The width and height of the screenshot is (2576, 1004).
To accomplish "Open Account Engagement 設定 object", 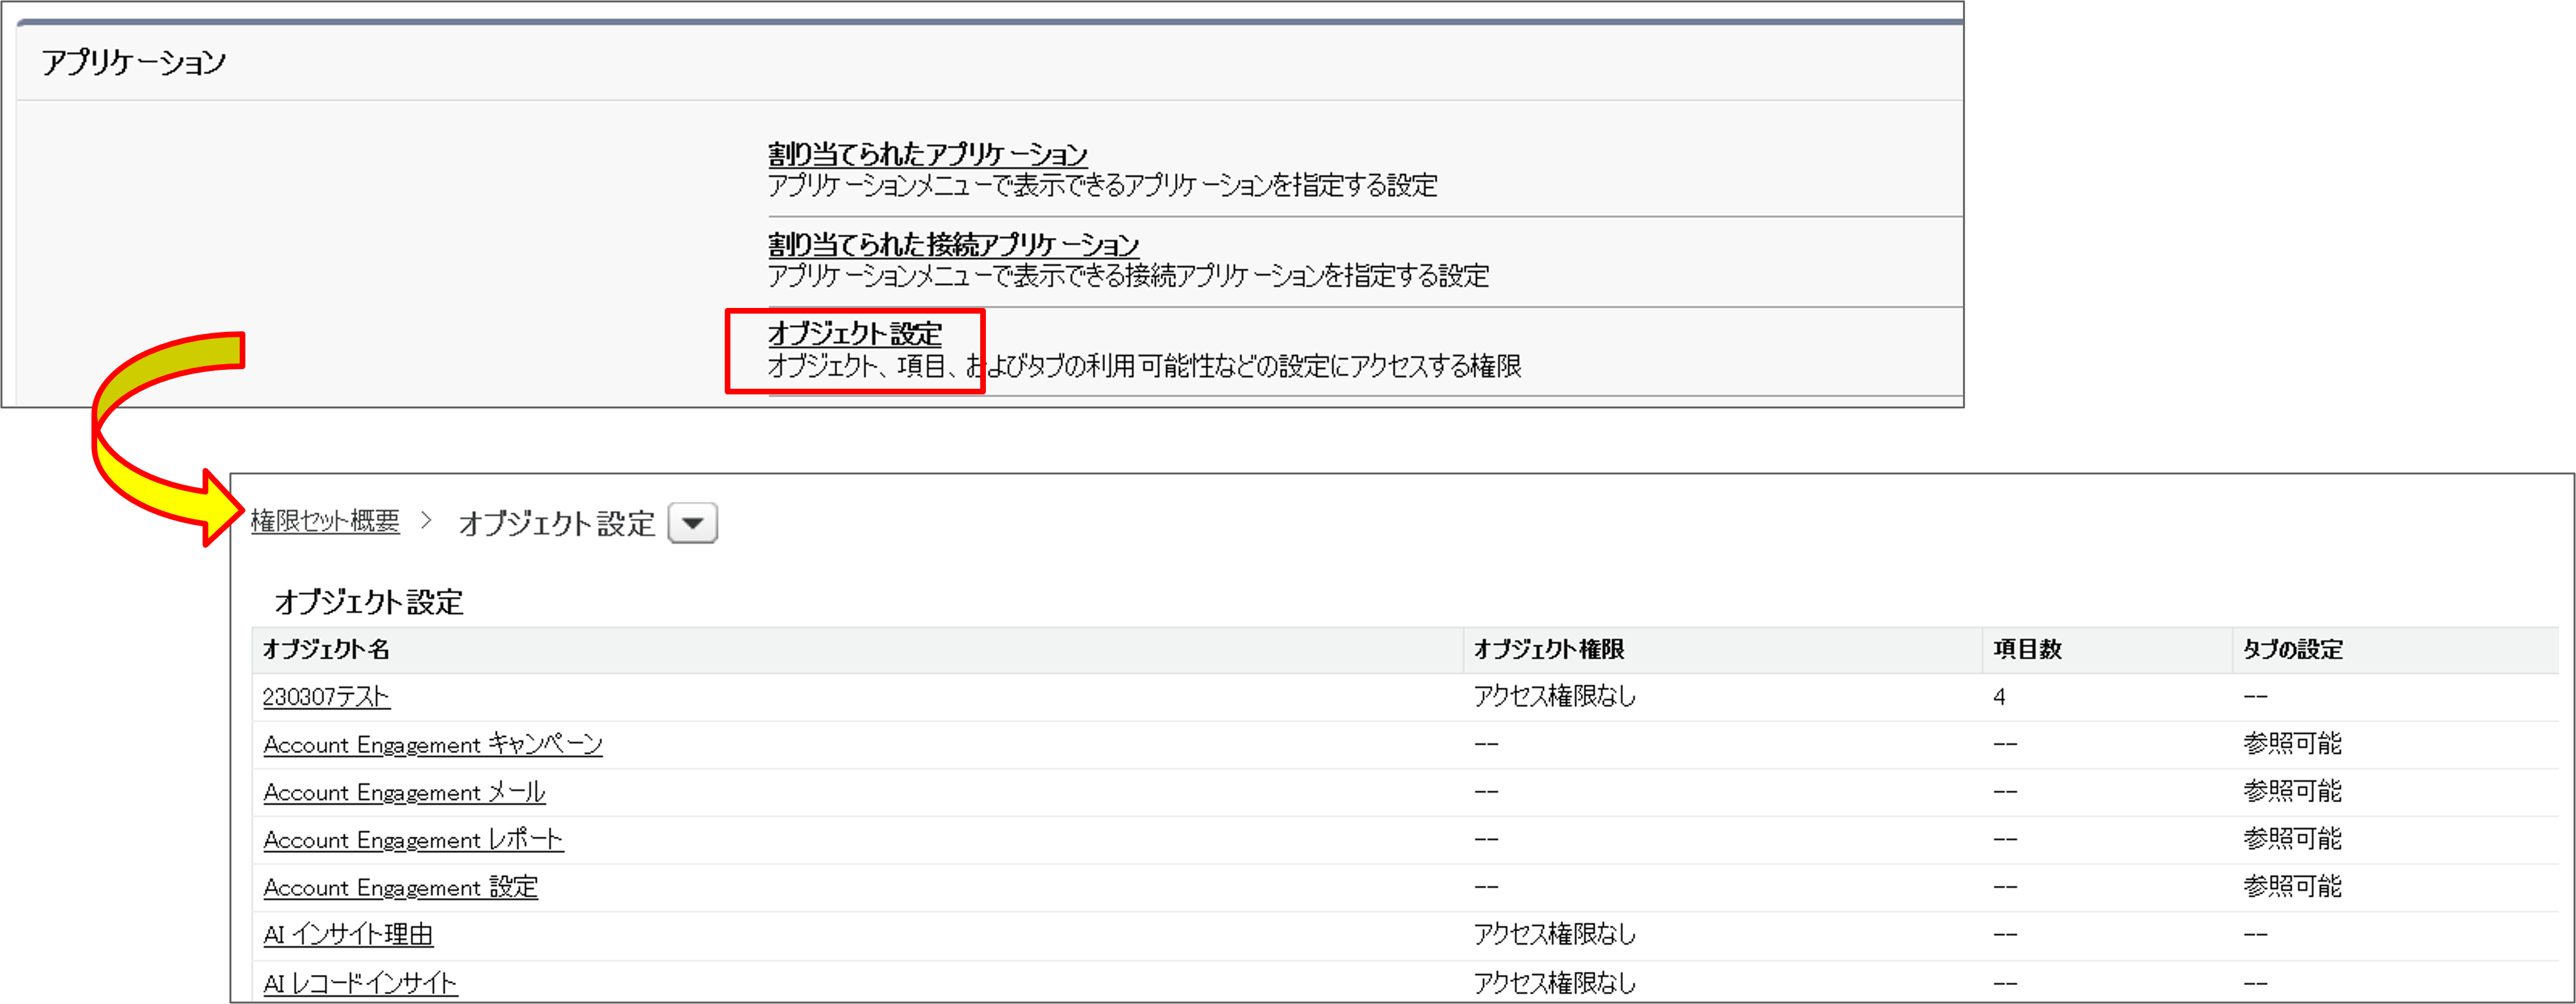I will tap(400, 887).
